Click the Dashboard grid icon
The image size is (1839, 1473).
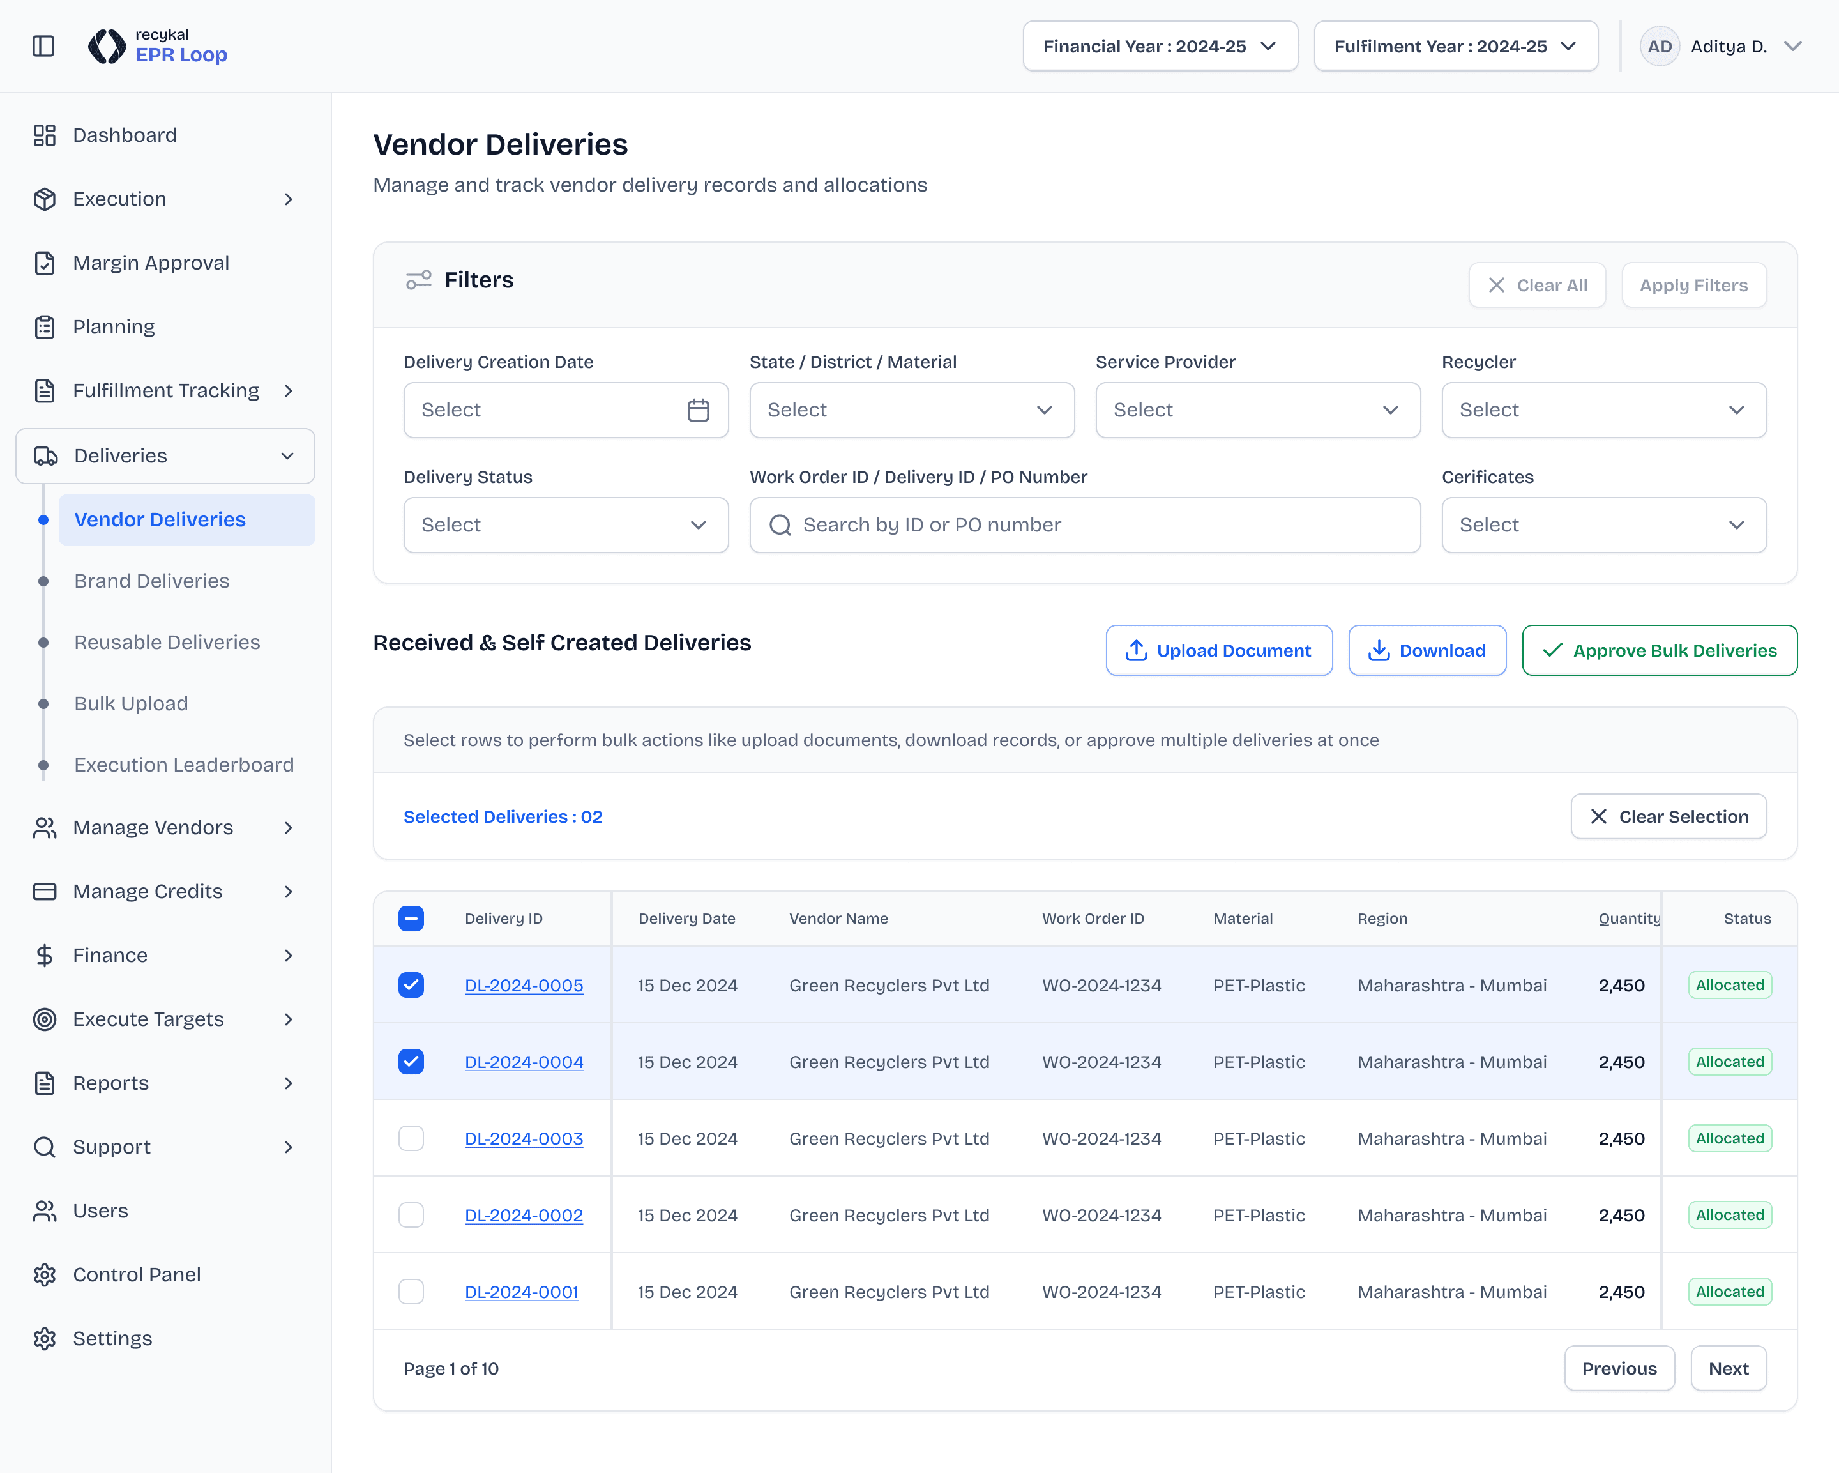click(44, 135)
